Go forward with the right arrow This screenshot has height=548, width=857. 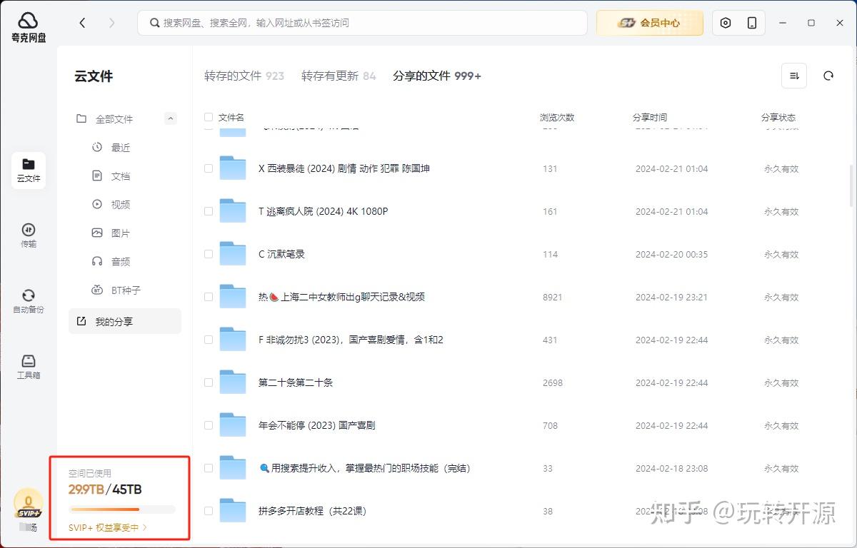click(111, 23)
